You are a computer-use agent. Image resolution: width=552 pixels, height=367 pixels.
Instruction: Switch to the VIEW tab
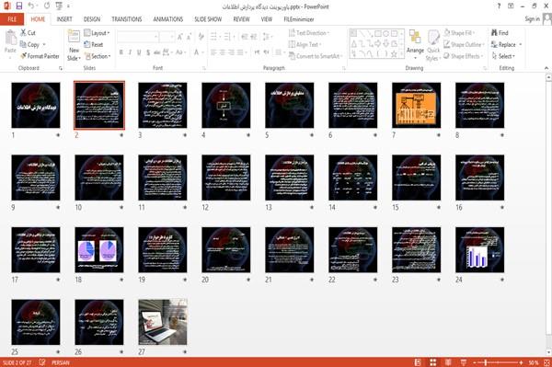(267, 19)
